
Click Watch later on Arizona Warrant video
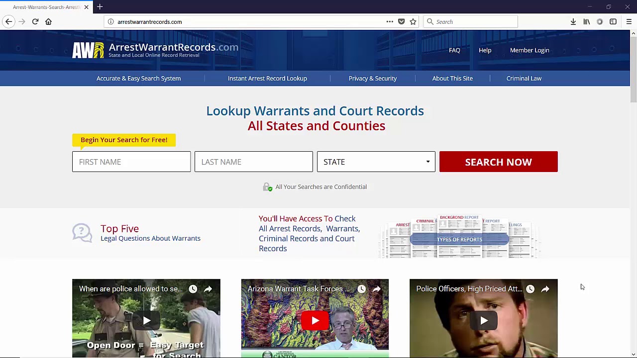362,289
